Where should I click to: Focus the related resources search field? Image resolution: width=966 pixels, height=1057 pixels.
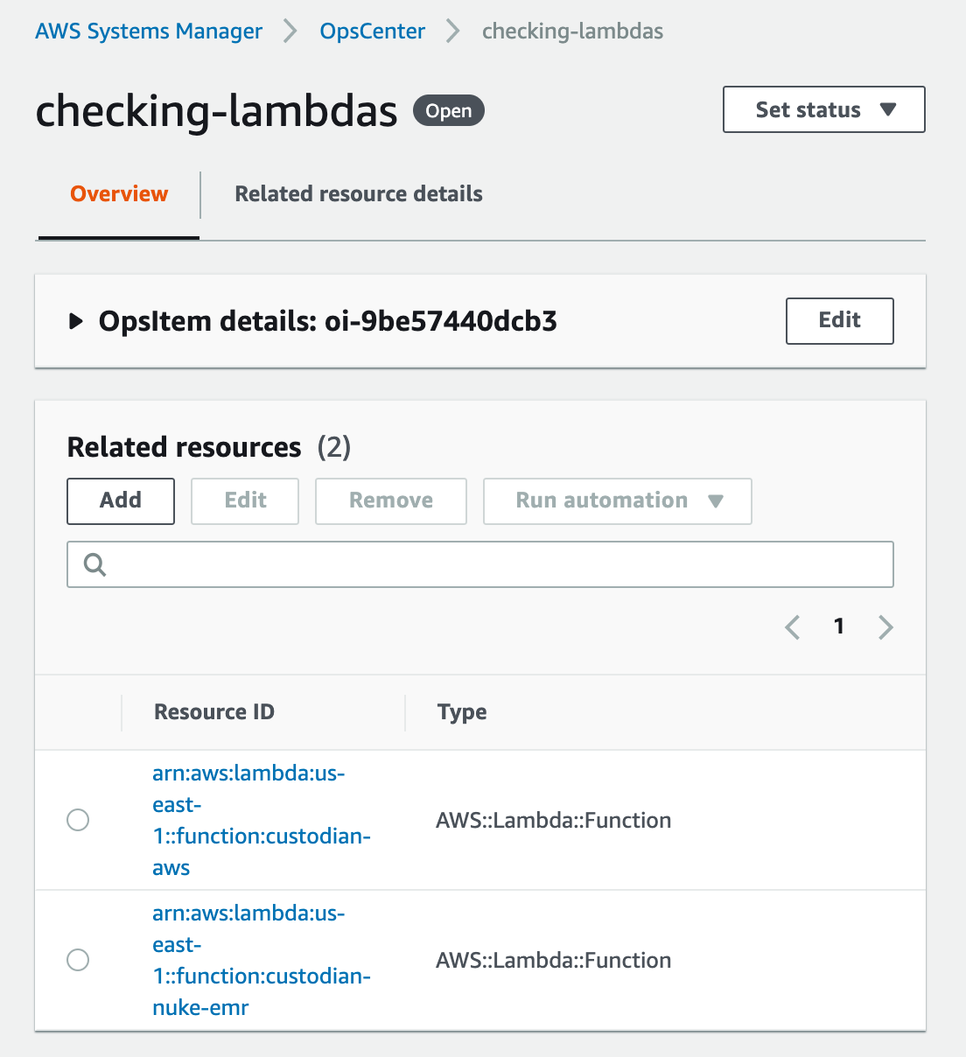point(480,564)
